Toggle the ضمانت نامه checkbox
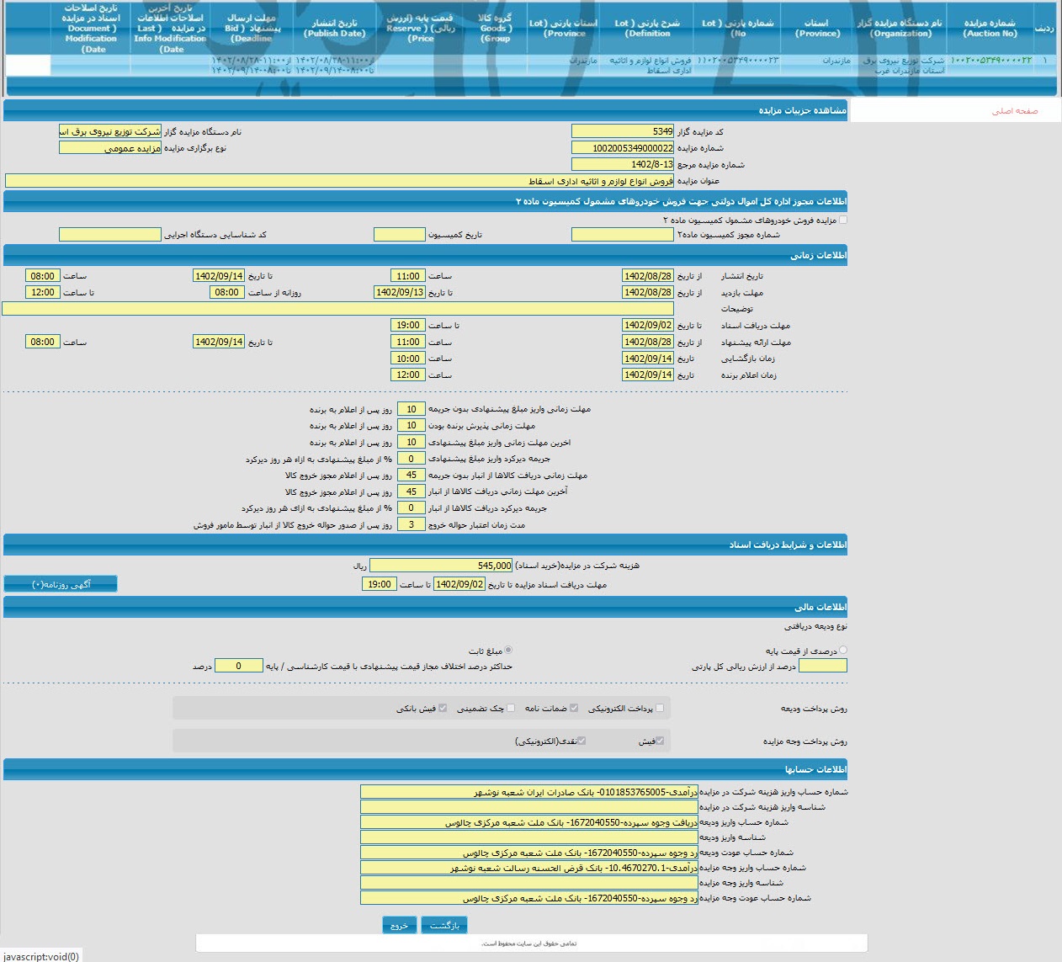Viewport: 1062px width, 962px height. point(574,708)
